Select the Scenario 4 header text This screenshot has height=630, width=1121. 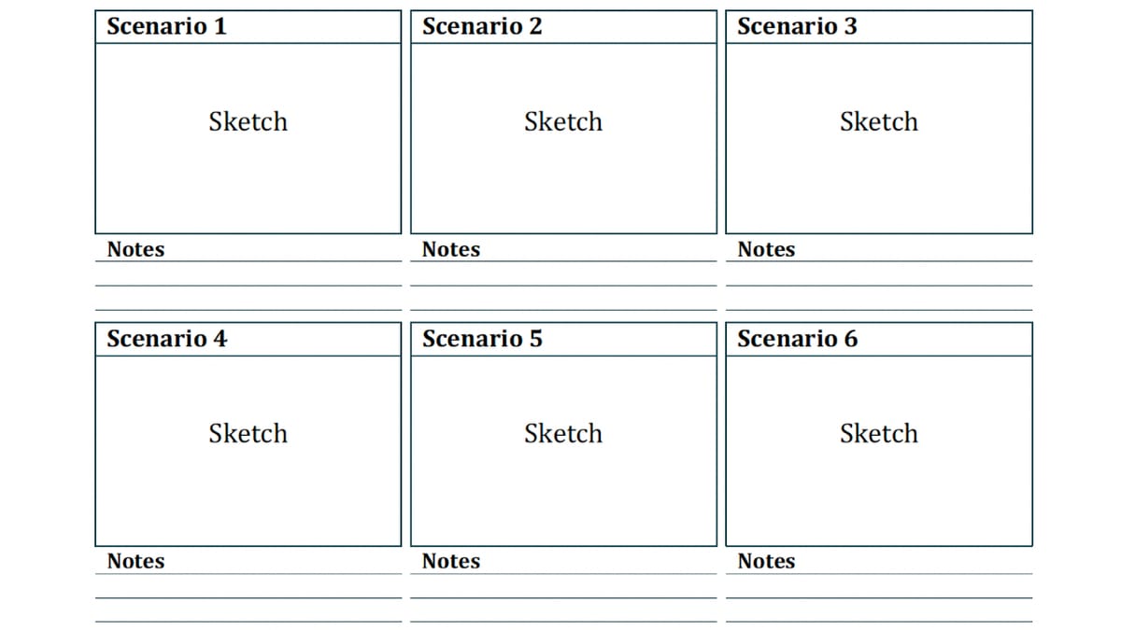(x=166, y=339)
